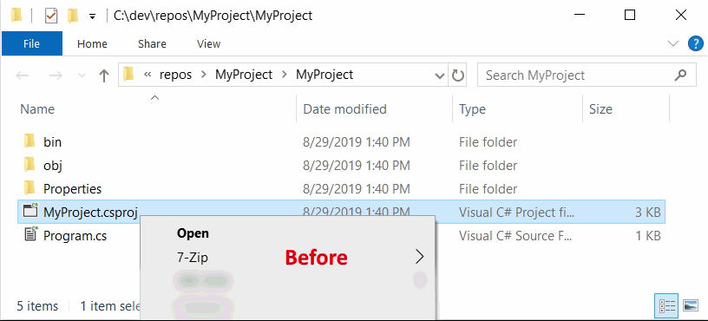Screen dimensions: 708x321
Task: Switch to details view layout icon
Action: click(x=666, y=305)
